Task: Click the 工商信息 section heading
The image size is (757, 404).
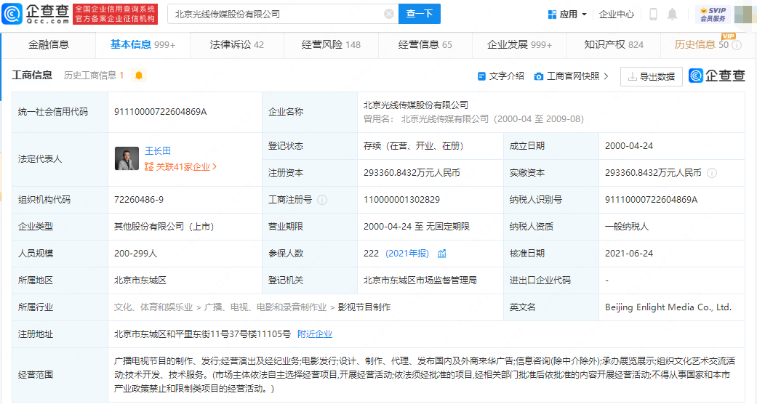Action: pos(32,76)
